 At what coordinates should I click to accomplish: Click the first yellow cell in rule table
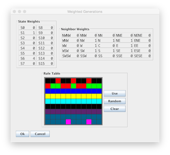(48, 96)
